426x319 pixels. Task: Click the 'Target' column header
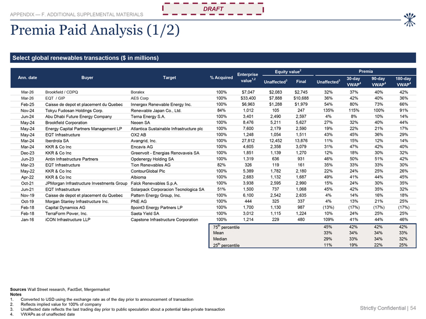169,78
